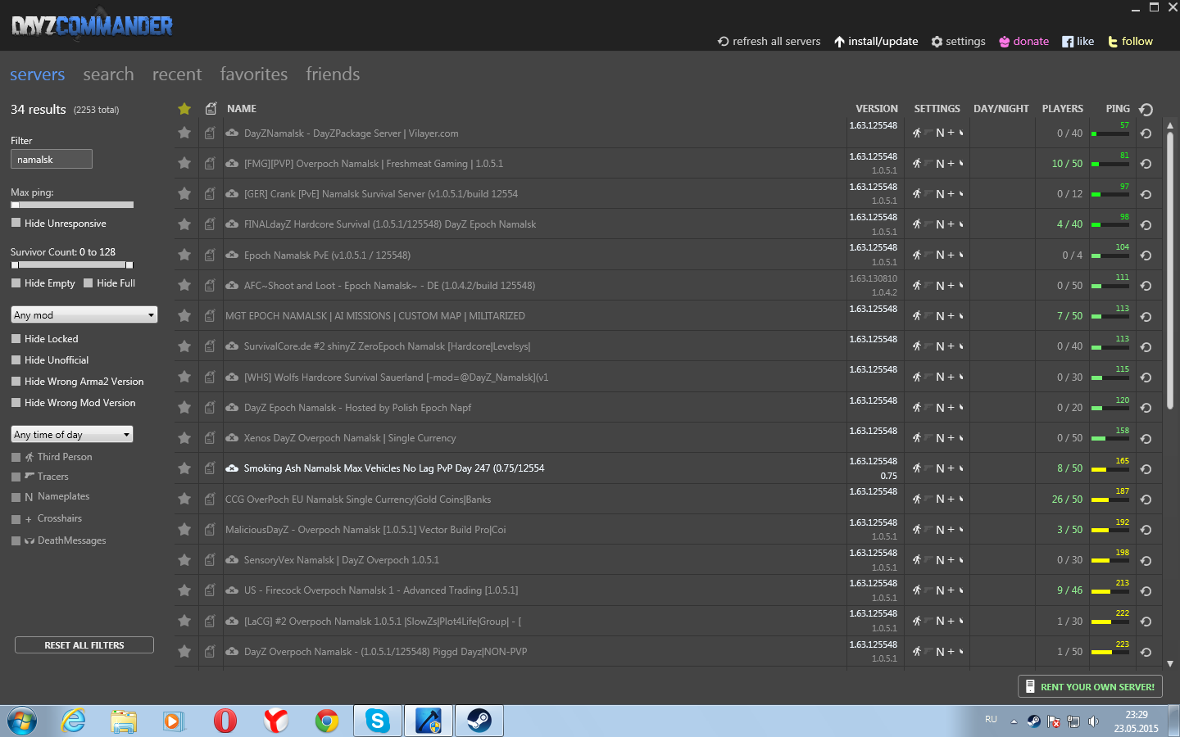Screen dimensions: 1180x737
Task: Check Hide Wrong Arma2 Version
Action: pyautogui.click(x=16, y=381)
